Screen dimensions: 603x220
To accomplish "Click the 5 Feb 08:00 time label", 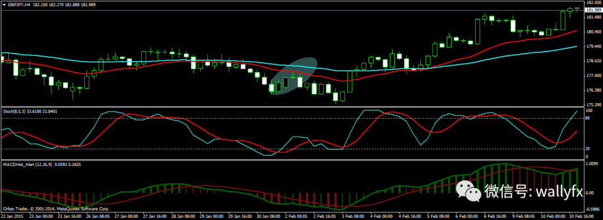I will 439,217.
